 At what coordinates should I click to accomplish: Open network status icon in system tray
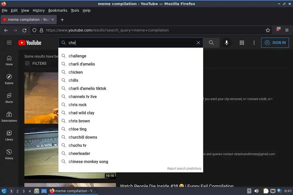click(x=273, y=191)
